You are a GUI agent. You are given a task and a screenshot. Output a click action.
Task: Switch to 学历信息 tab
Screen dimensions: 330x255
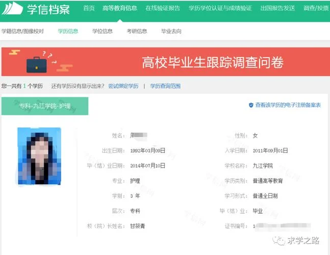coord(68,31)
